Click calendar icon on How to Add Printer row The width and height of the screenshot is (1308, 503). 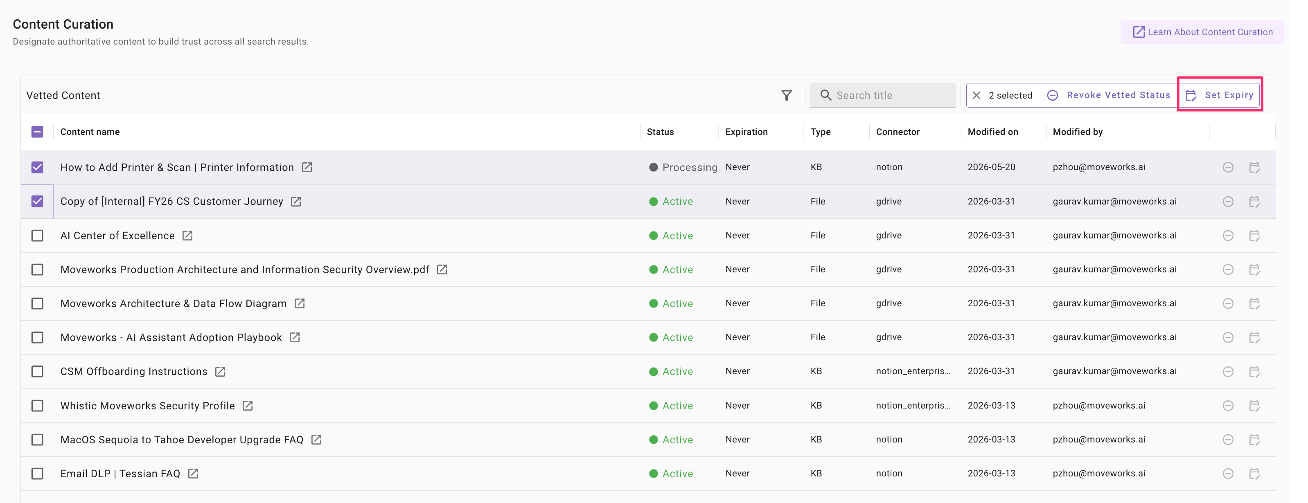pyautogui.click(x=1254, y=168)
